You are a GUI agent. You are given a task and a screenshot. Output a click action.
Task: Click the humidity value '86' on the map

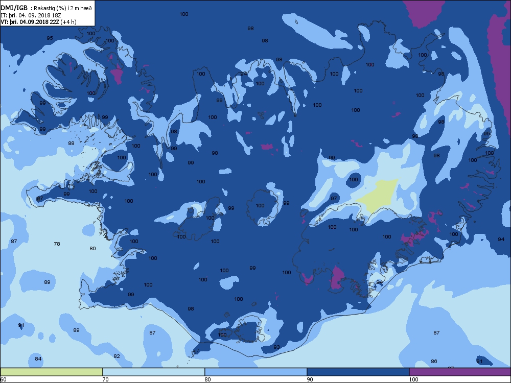[x=434, y=361]
